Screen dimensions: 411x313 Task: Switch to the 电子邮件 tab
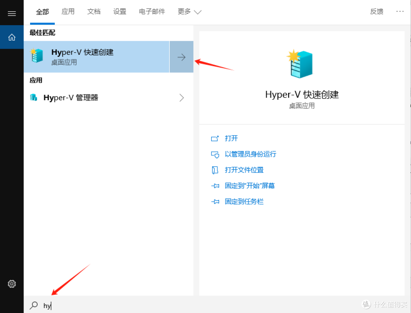tap(152, 11)
